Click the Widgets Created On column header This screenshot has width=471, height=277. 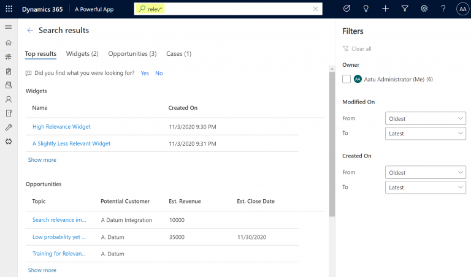(183, 108)
